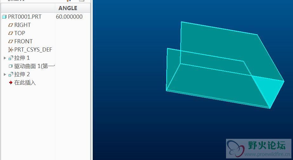293x160 pixels.
Task: Click the 60.000000 angle value cell
Action: click(69, 17)
